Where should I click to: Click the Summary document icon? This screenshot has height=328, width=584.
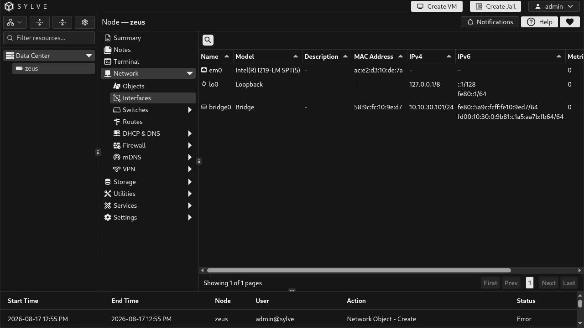(x=108, y=38)
